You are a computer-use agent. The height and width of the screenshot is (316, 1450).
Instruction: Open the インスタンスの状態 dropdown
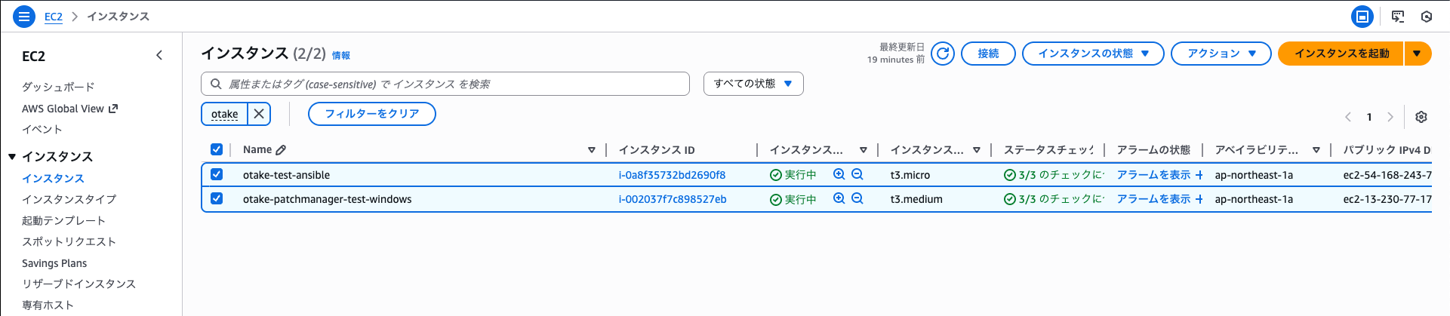coord(1093,54)
